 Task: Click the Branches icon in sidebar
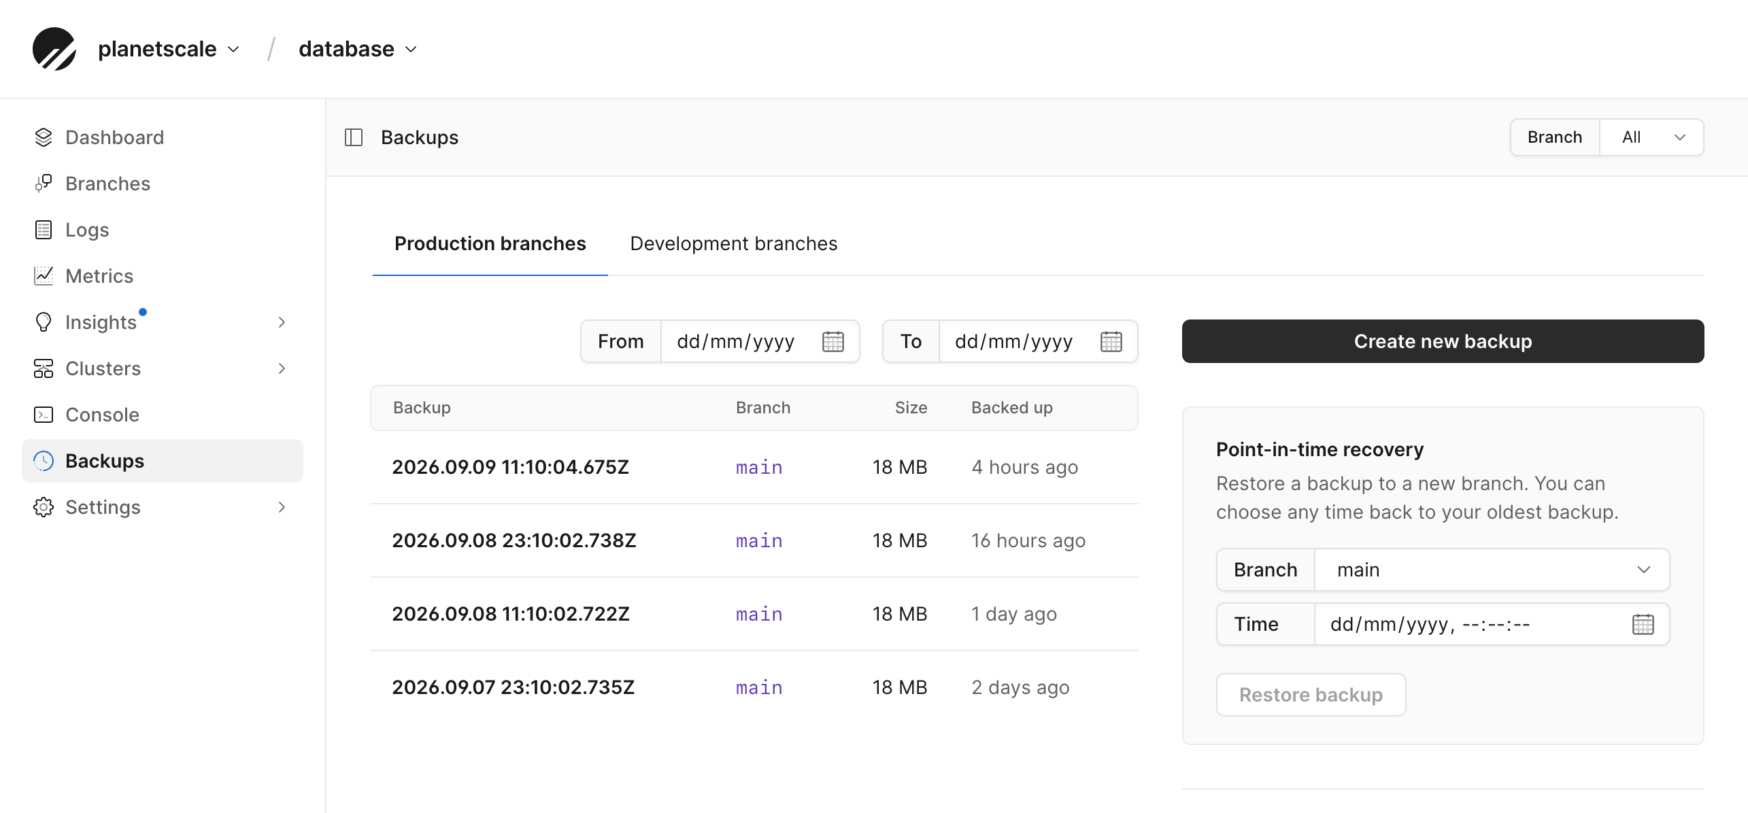44,184
